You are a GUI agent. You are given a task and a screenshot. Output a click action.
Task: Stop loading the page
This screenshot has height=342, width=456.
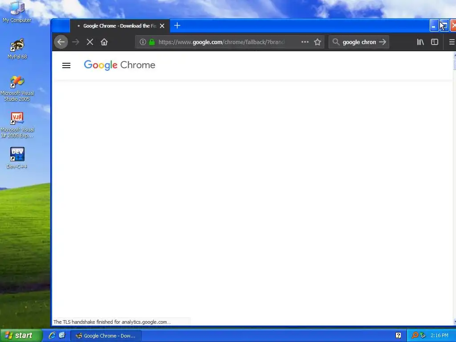(90, 42)
